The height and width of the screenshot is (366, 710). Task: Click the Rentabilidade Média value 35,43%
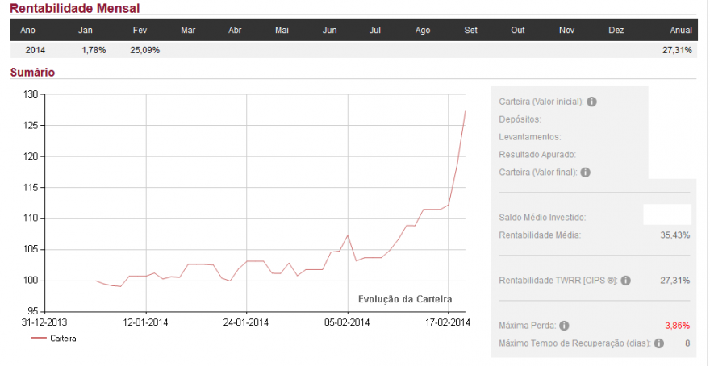coord(674,235)
